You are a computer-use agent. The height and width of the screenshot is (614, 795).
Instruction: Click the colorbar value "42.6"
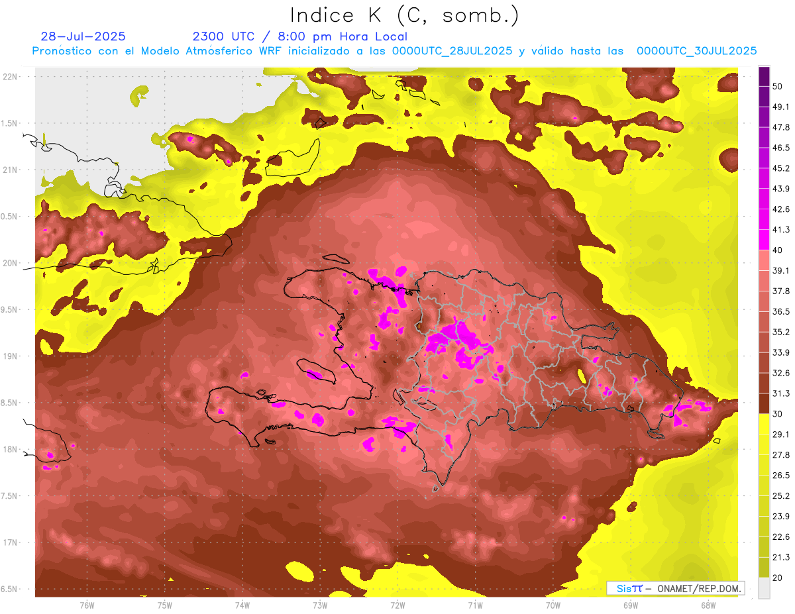(780, 209)
